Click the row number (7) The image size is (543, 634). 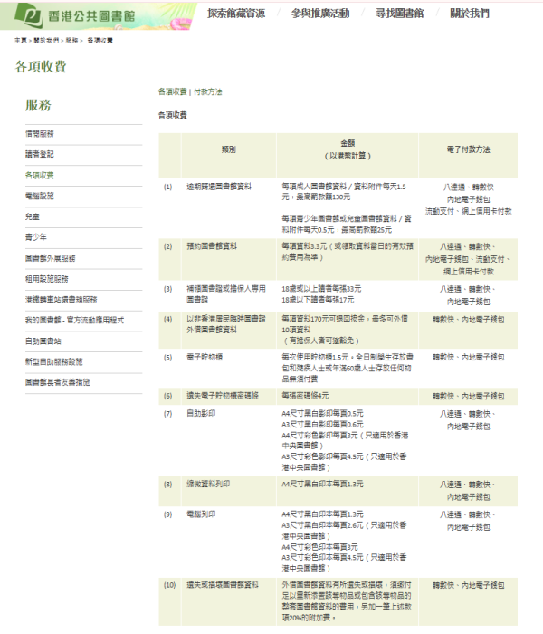[x=167, y=414]
